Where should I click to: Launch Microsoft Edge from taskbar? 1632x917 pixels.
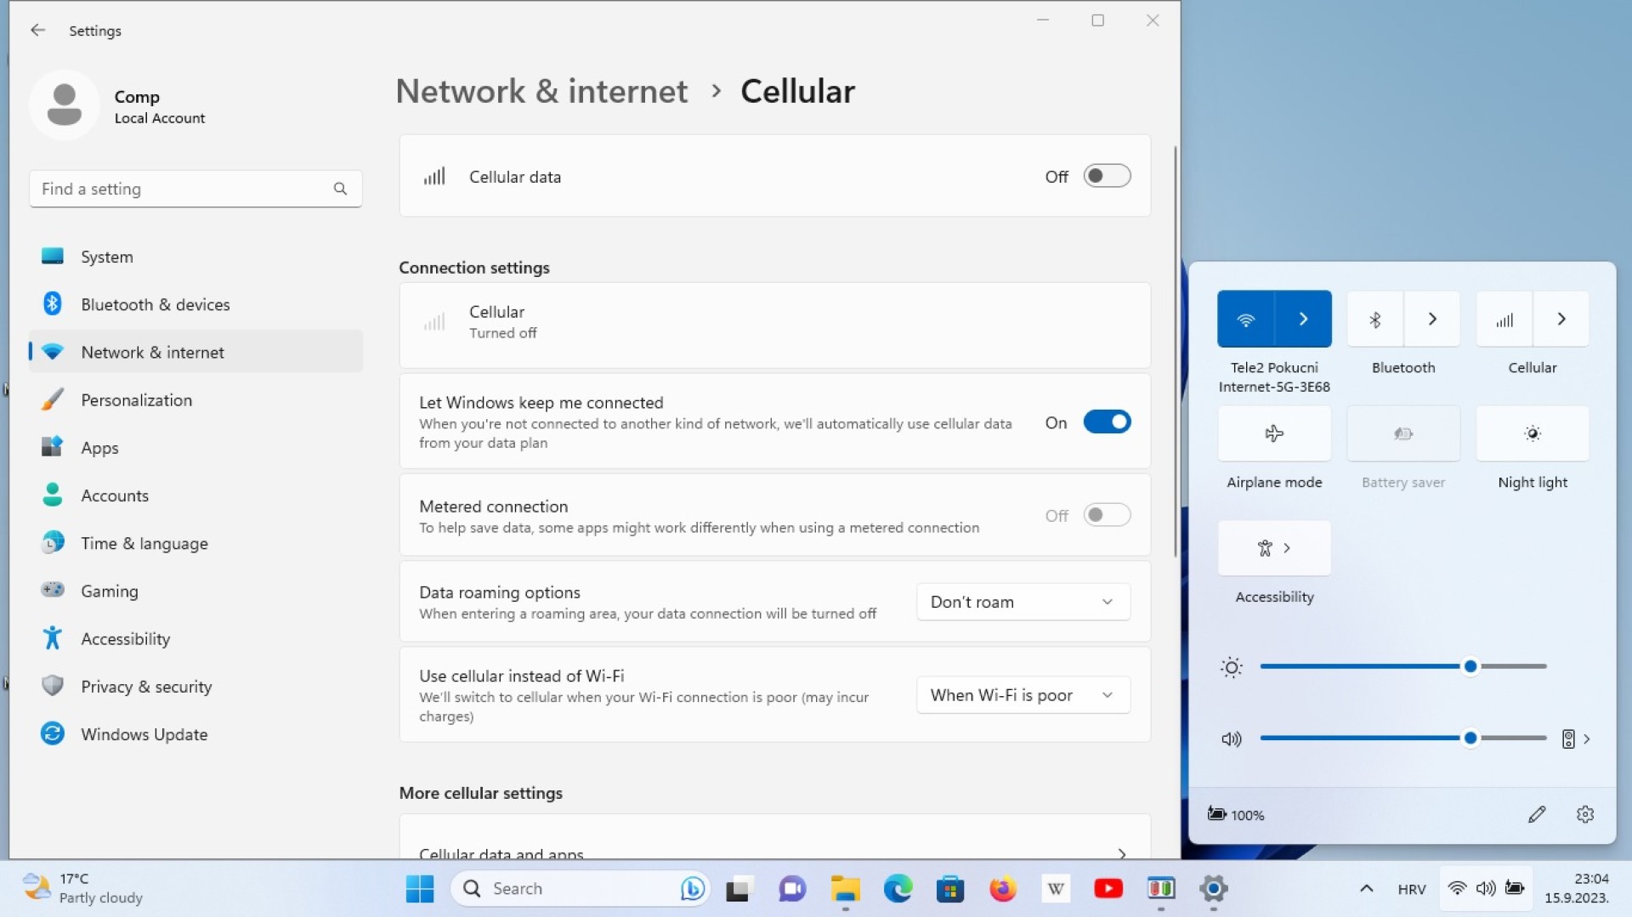pos(898,889)
